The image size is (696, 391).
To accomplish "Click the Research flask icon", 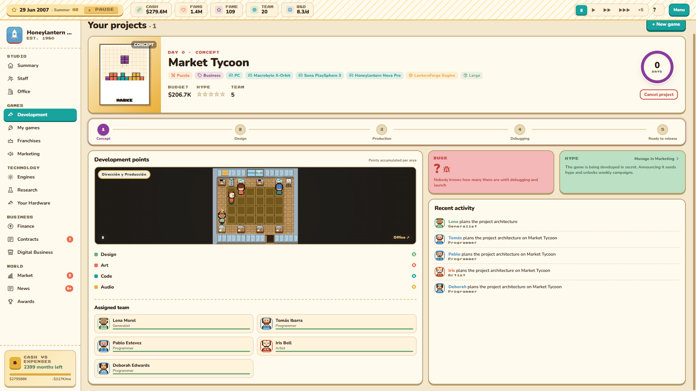I will [11, 190].
